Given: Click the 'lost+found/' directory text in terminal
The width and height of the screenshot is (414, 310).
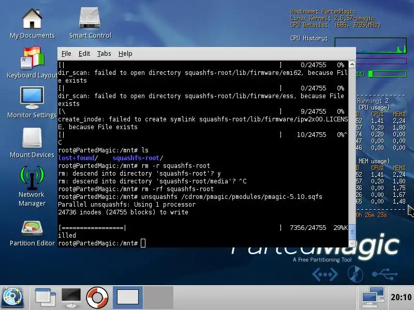Looking at the screenshot, I should tap(78, 158).
